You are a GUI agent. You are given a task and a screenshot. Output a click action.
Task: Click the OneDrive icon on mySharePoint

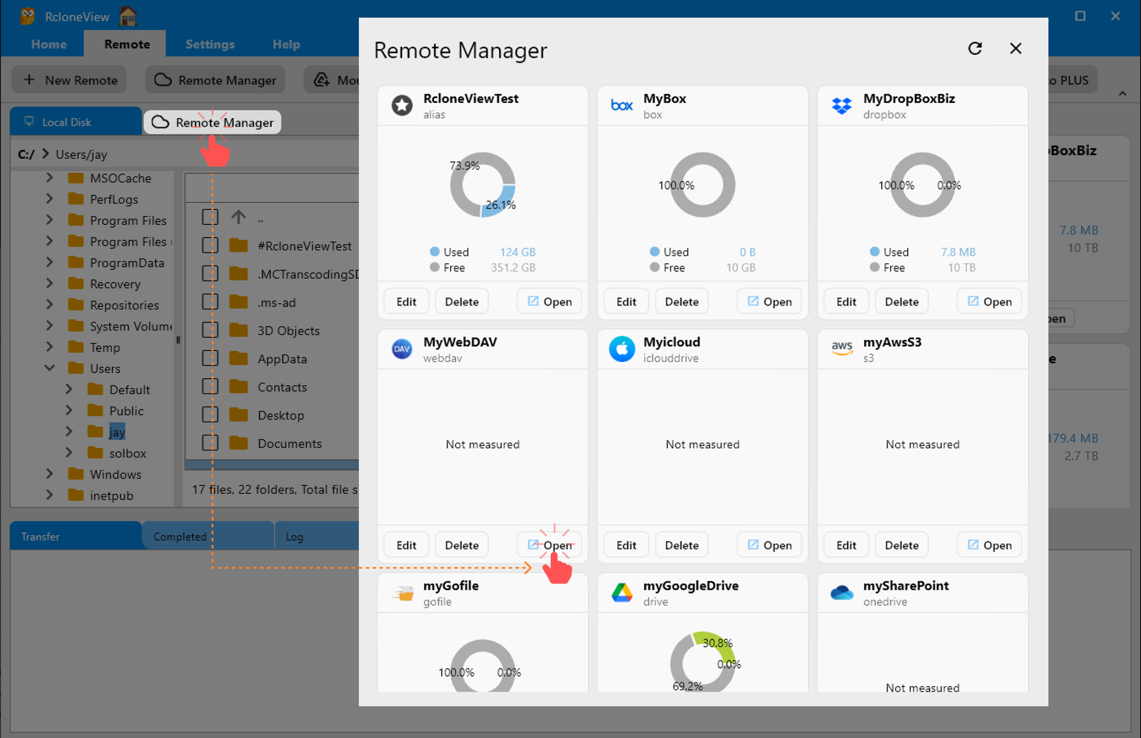click(842, 593)
